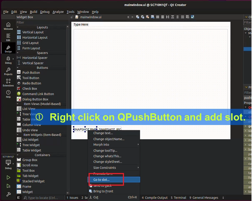252x201 pixels.
Task: Select Radio Button in Widget Box
Action: click(x=32, y=83)
